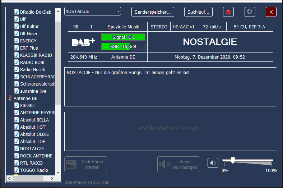Click the music note icon beside sunshine live
The height and width of the screenshot is (188, 283).
[17, 91]
